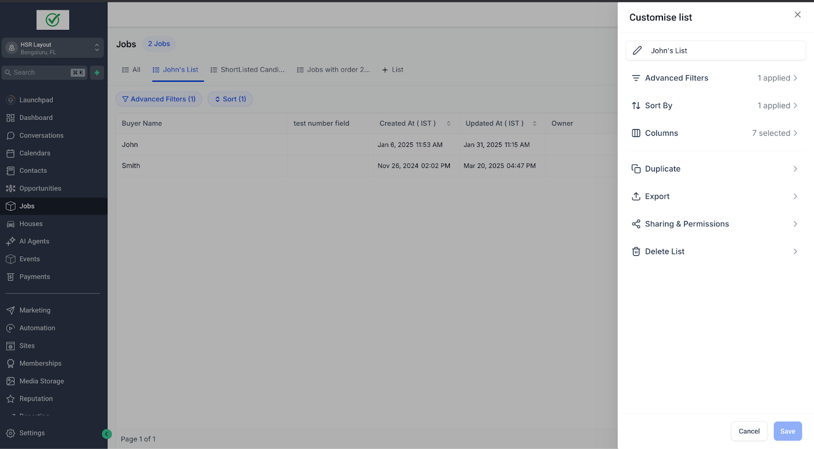
Task: Click the Conversations chat bubble icon
Action: 11,136
